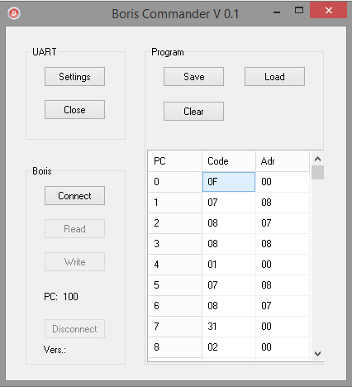The image size is (352, 387).
Task: Select the Adr cell in row 0
Action: click(283, 182)
